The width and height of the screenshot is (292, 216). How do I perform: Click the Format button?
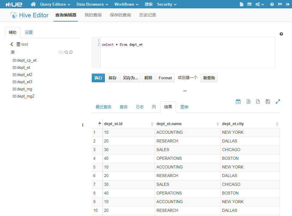(x=165, y=78)
